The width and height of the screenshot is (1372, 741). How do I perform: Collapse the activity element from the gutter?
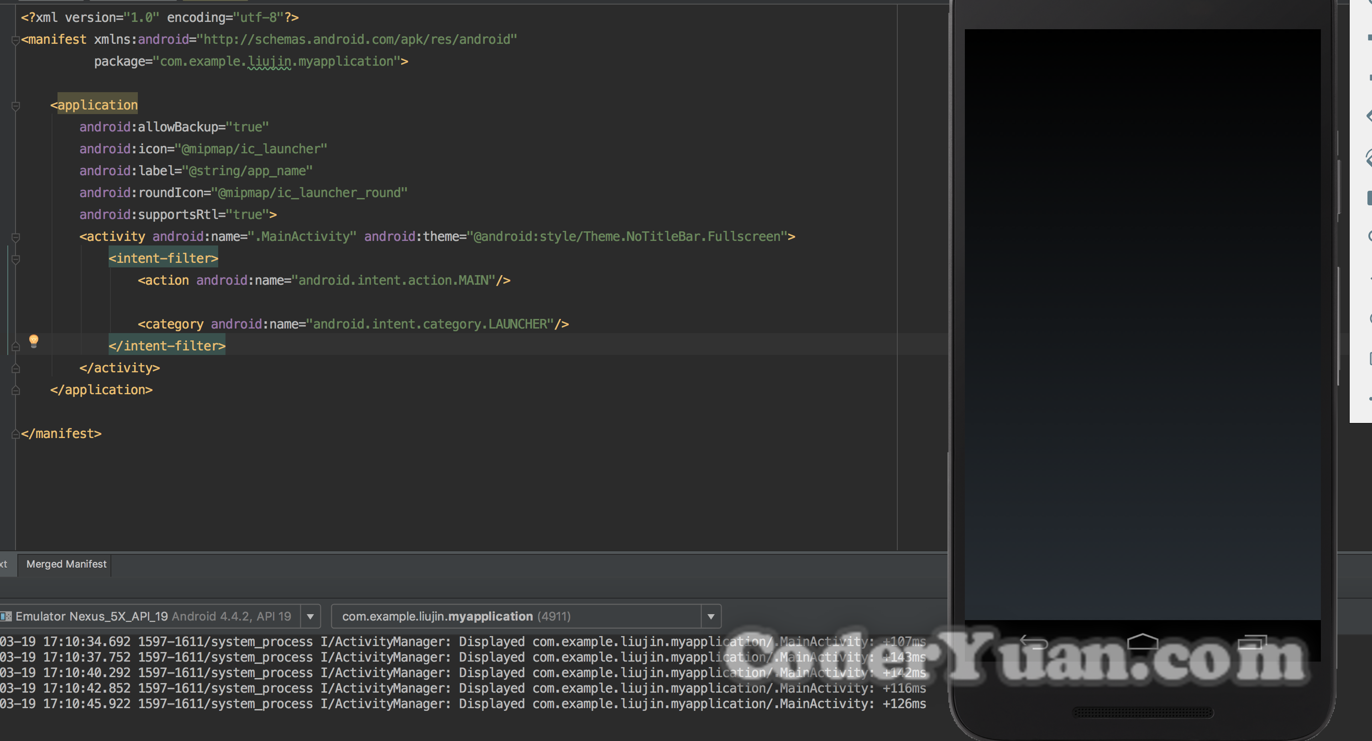tap(16, 237)
